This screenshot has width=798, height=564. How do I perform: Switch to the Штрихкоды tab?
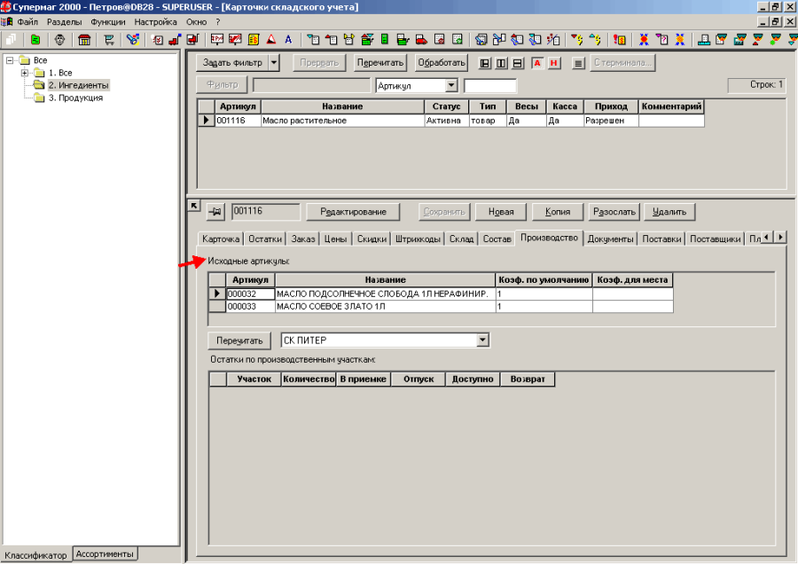click(418, 239)
